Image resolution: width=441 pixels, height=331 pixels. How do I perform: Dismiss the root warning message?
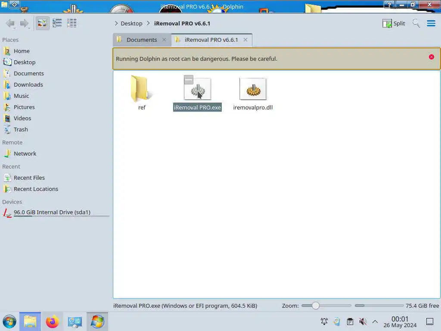[x=432, y=57]
